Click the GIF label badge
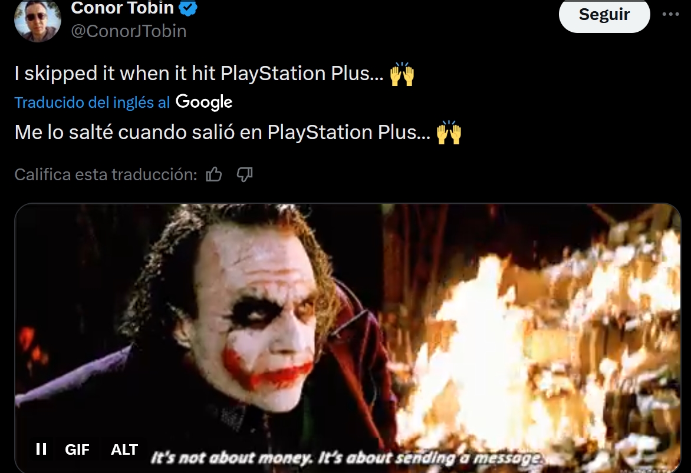691x473 pixels. tap(77, 449)
